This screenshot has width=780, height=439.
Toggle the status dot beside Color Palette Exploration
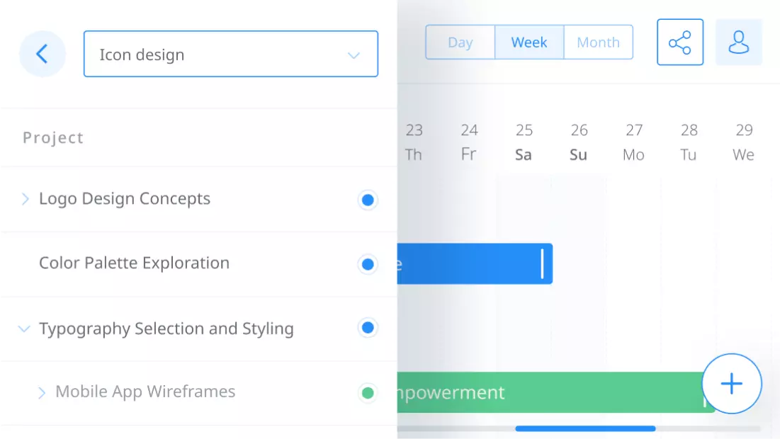pyautogui.click(x=368, y=264)
